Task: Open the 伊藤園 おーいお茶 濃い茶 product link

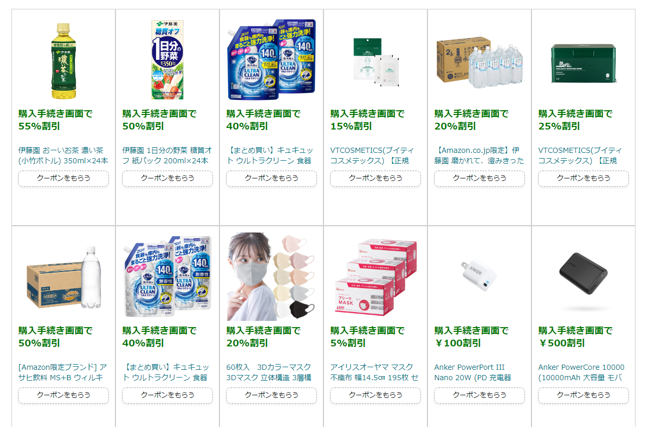Action: pyautogui.click(x=63, y=156)
